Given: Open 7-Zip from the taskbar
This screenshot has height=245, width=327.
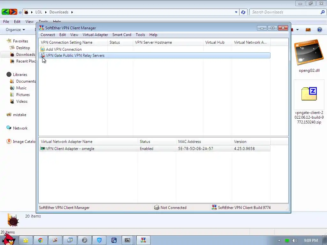Looking at the screenshot, I should click(127, 241).
